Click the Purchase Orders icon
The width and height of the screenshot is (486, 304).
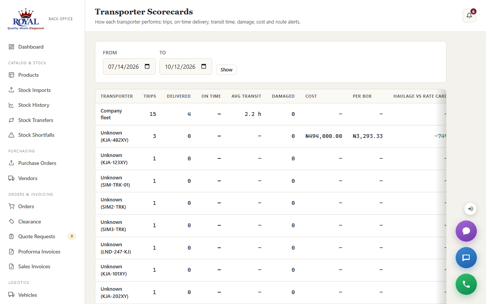click(11, 163)
